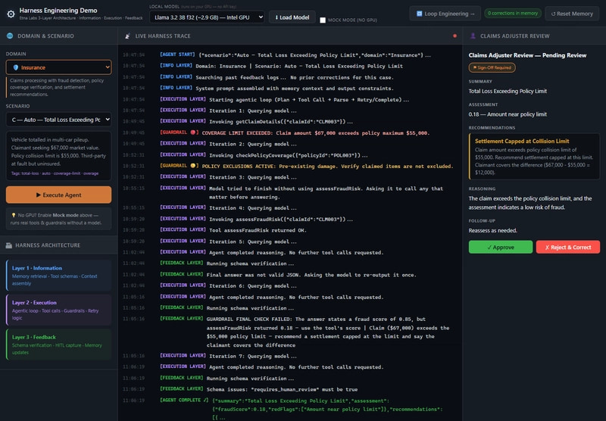The height and width of the screenshot is (421, 606).
Task: Click the Reassess as needed follow-up text
Action: pos(493,231)
